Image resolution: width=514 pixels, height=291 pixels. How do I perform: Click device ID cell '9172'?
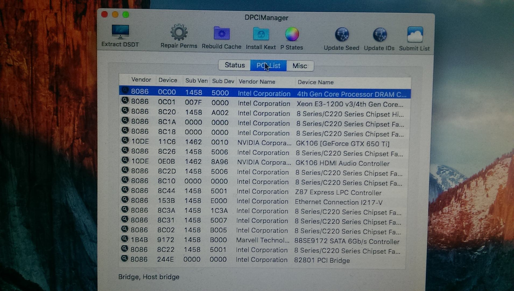(166, 240)
